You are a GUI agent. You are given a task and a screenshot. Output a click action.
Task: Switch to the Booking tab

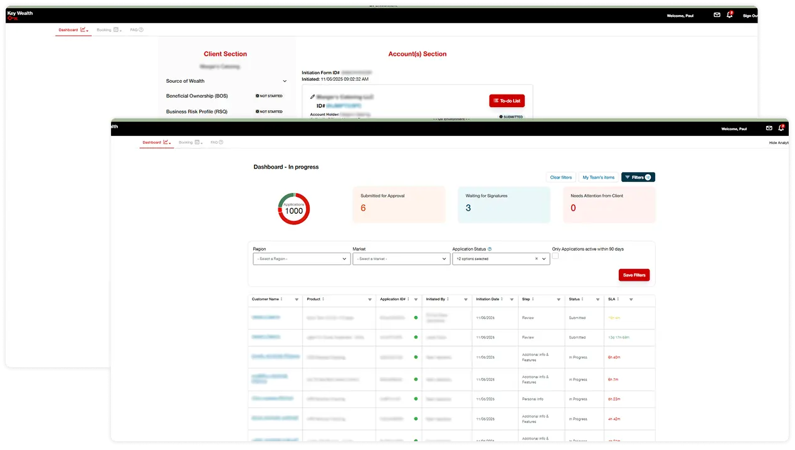click(x=187, y=142)
